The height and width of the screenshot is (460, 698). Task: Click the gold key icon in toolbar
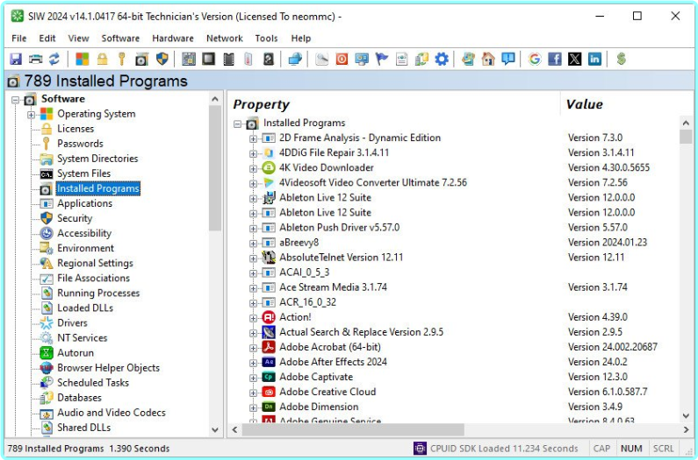121,59
